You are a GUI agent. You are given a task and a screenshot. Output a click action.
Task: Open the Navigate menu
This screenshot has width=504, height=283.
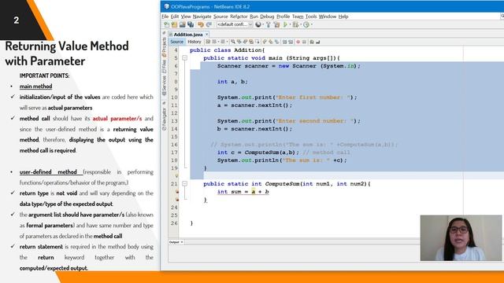pyautogui.click(x=202, y=17)
